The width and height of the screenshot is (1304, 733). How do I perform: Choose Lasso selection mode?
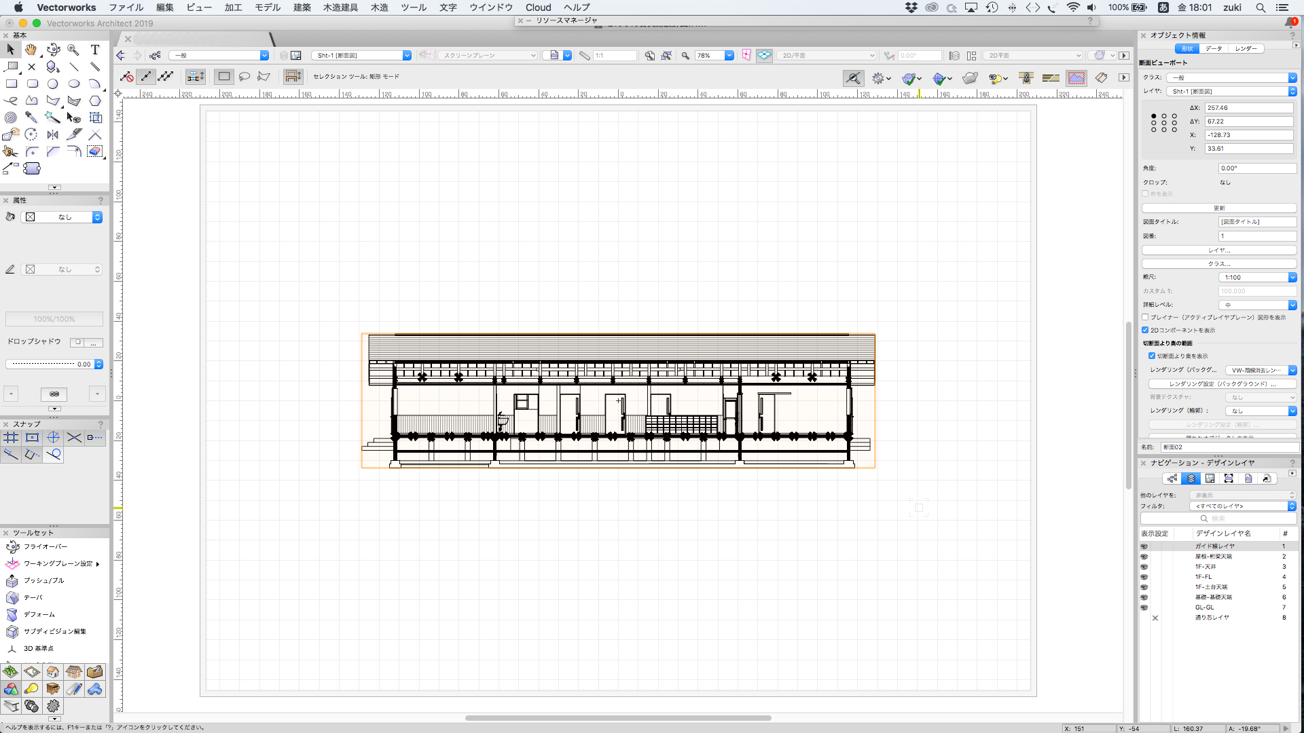[x=244, y=77]
